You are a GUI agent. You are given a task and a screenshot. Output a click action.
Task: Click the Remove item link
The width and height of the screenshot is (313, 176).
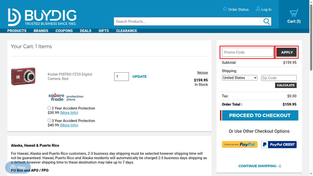point(202,72)
